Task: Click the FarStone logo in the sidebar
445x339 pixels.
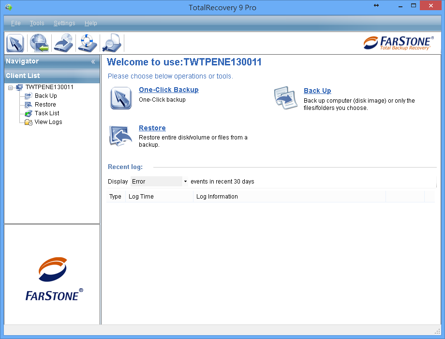Action: [52, 277]
